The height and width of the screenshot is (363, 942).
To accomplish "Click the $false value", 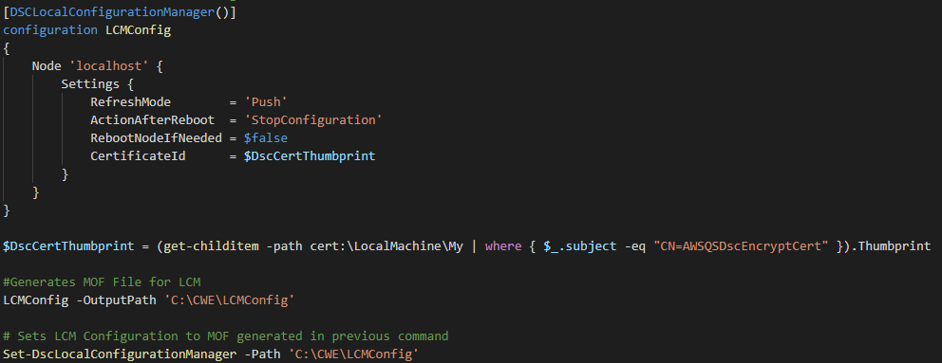I will point(266,138).
